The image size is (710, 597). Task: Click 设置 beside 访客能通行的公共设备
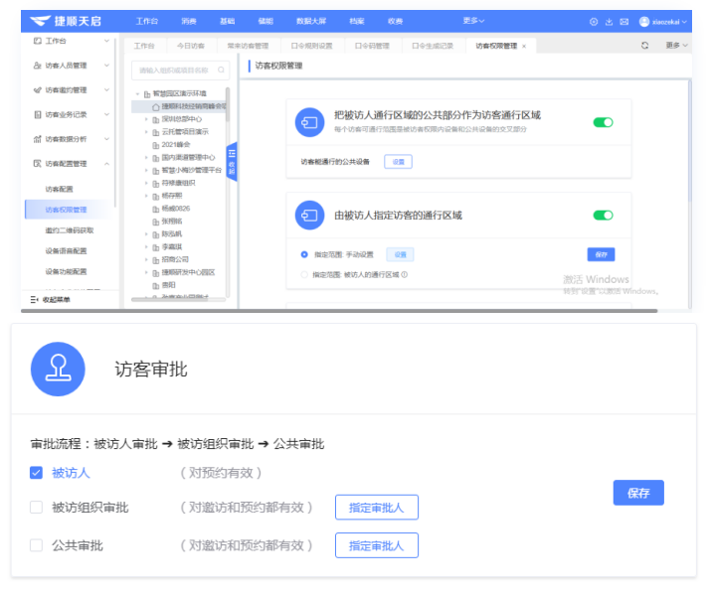[398, 162]
